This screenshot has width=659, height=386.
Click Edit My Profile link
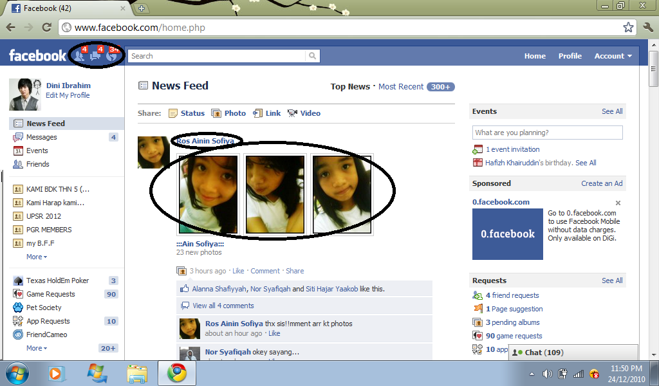(68, 95)
